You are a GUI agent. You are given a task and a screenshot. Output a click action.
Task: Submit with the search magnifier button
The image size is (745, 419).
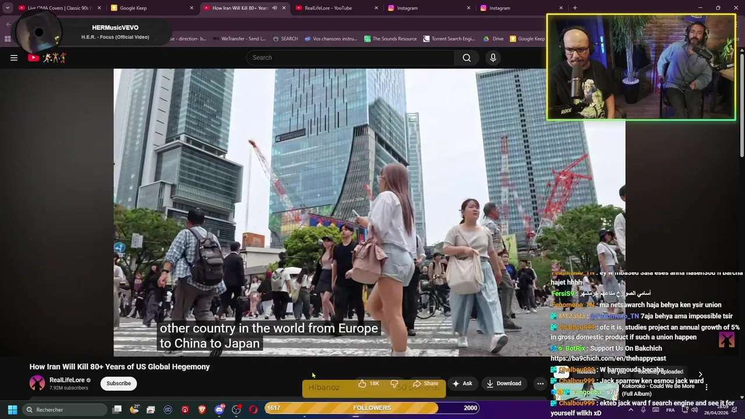pyautogui.click(x=467, y=58)
